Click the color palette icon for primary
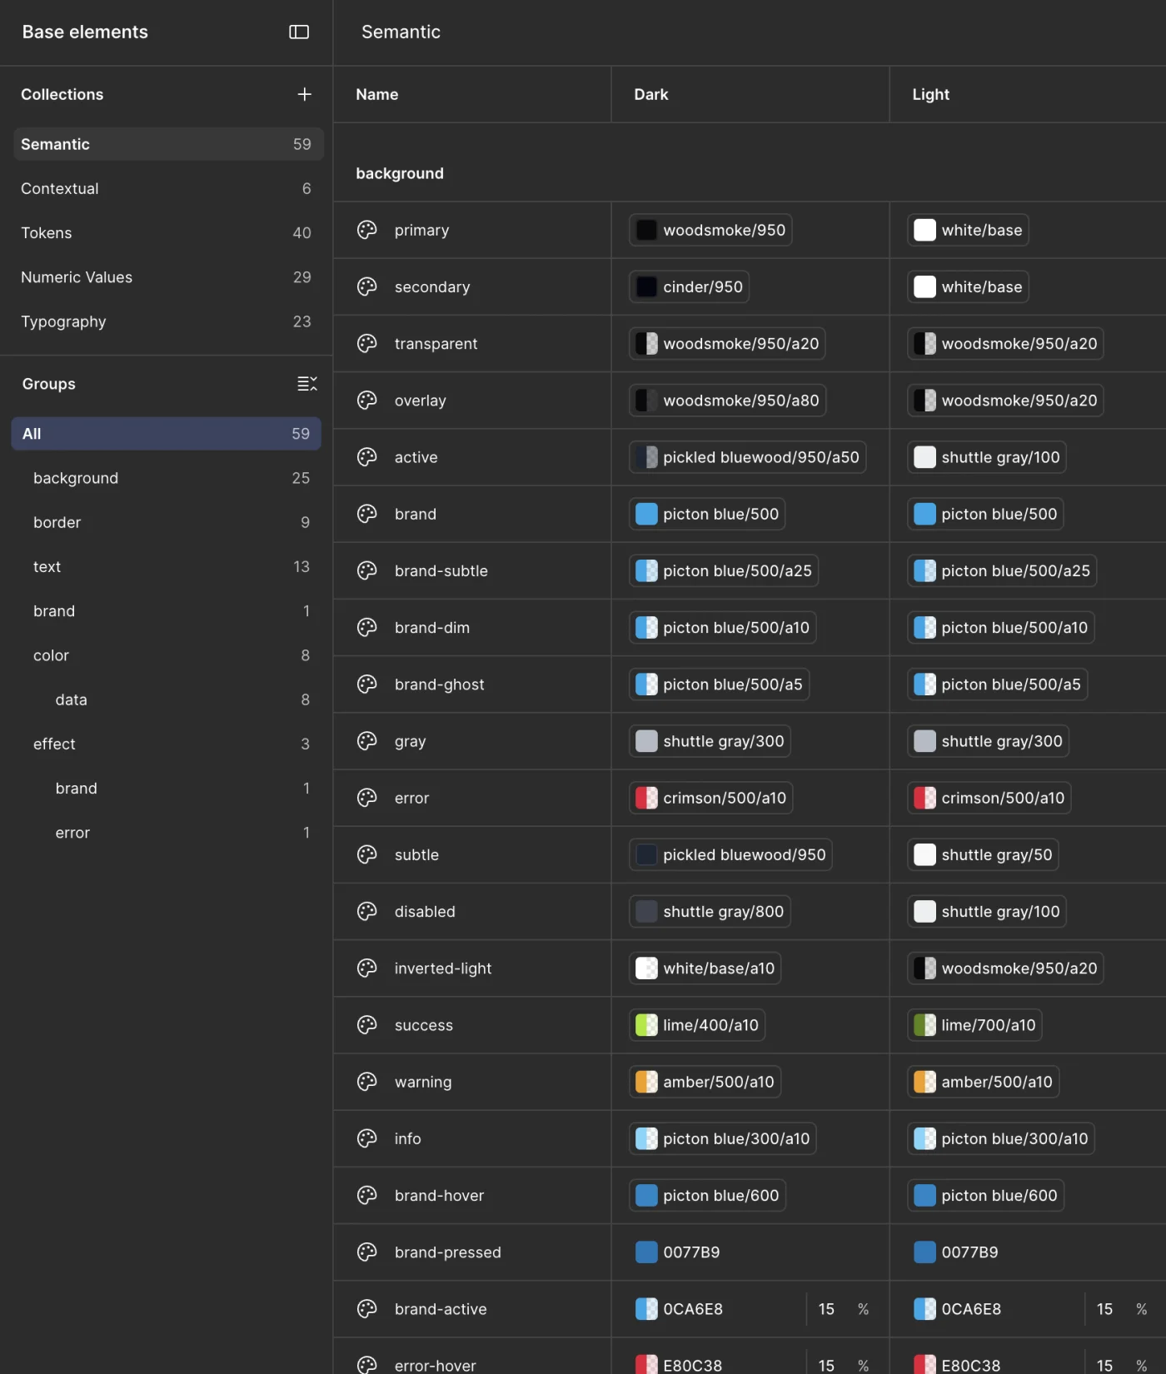The width and height of the screenshot is (1166, 1374). click(x=367, y=230)
